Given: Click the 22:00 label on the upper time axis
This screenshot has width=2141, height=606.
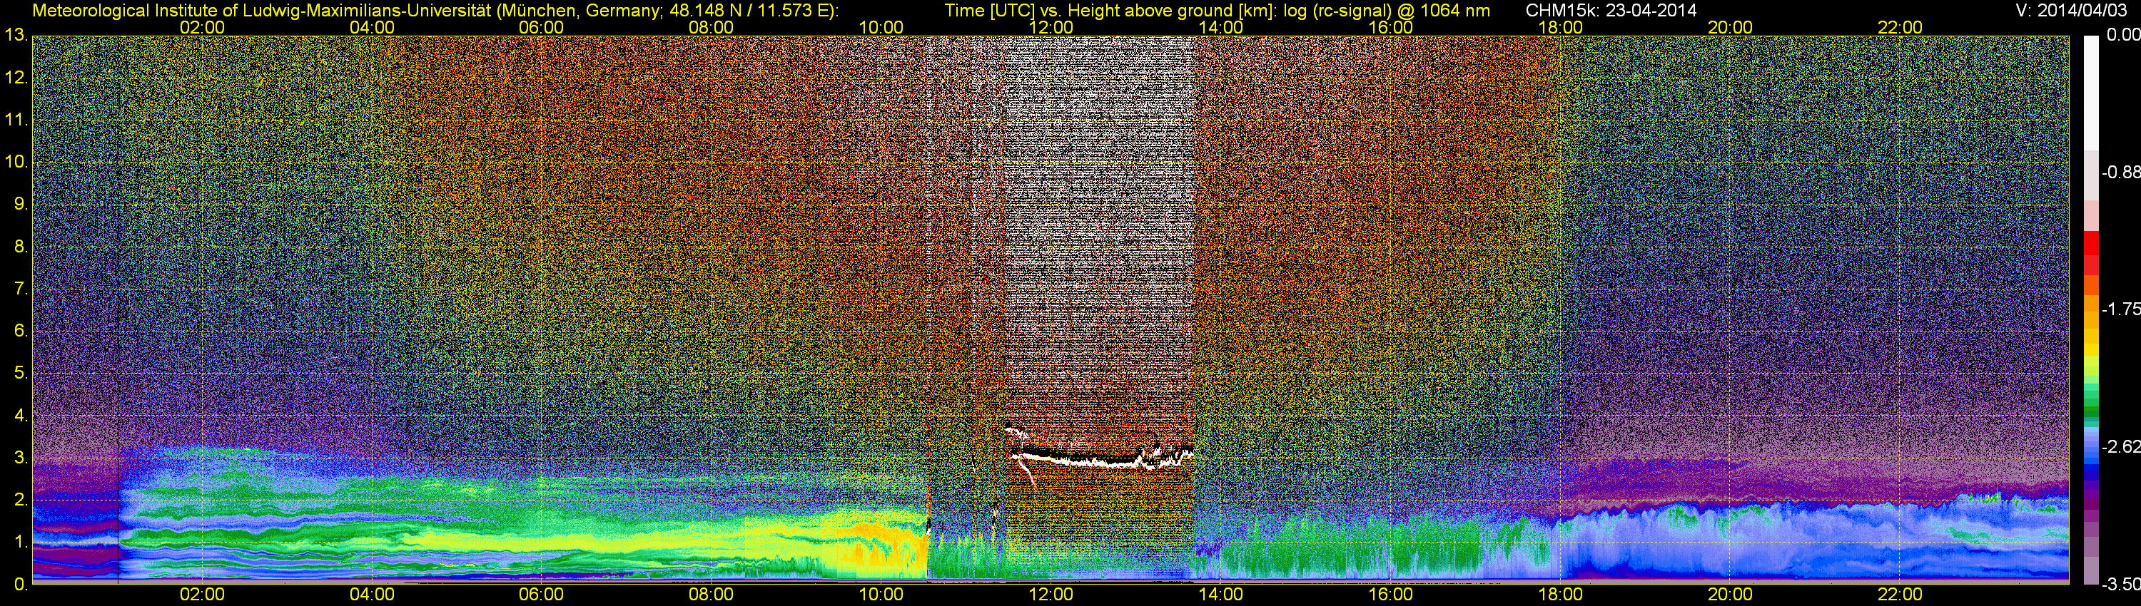Looking at the screenshot, I should 1900,27.
